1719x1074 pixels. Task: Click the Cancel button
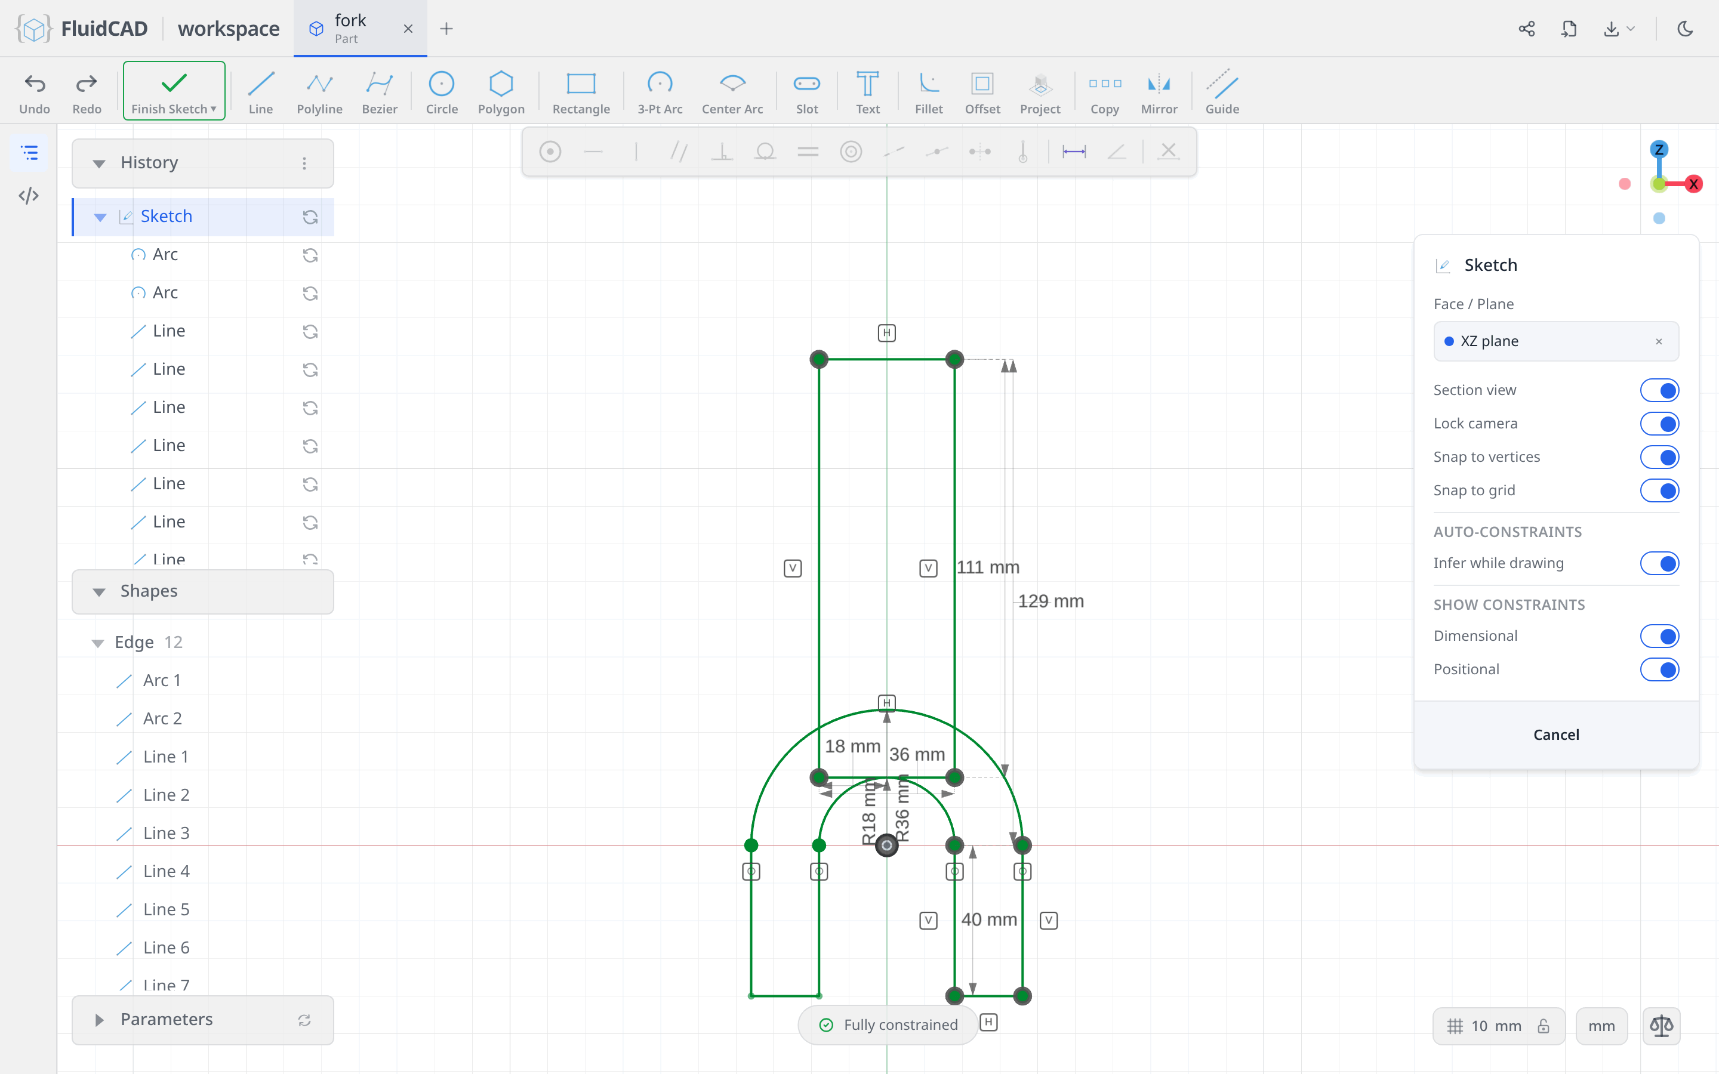(1555, 734)
